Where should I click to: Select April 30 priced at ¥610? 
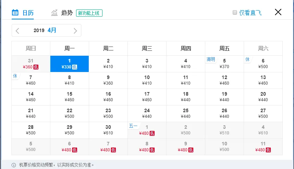[108, 130]
